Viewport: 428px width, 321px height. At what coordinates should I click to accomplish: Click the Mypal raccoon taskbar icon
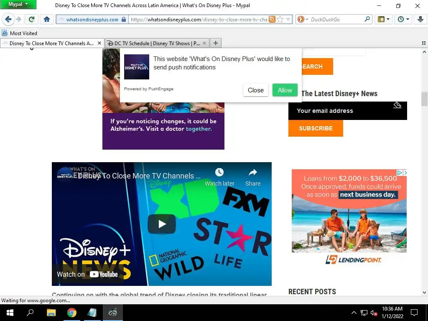(113, 313)
